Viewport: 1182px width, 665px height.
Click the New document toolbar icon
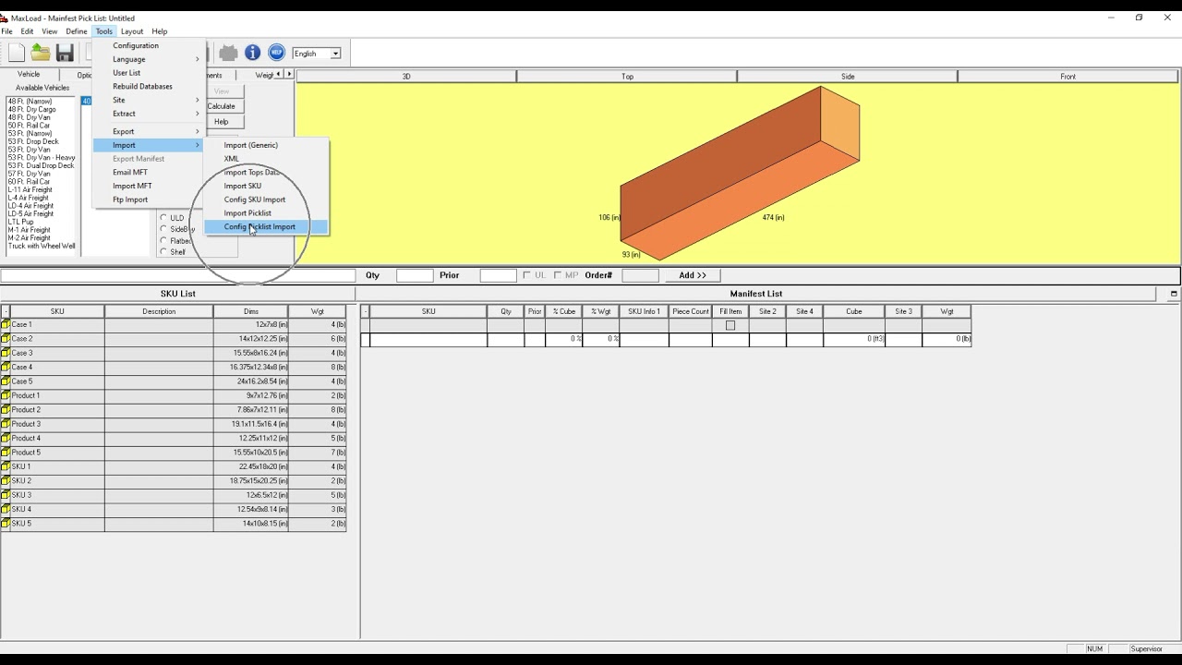coord(17,53)
